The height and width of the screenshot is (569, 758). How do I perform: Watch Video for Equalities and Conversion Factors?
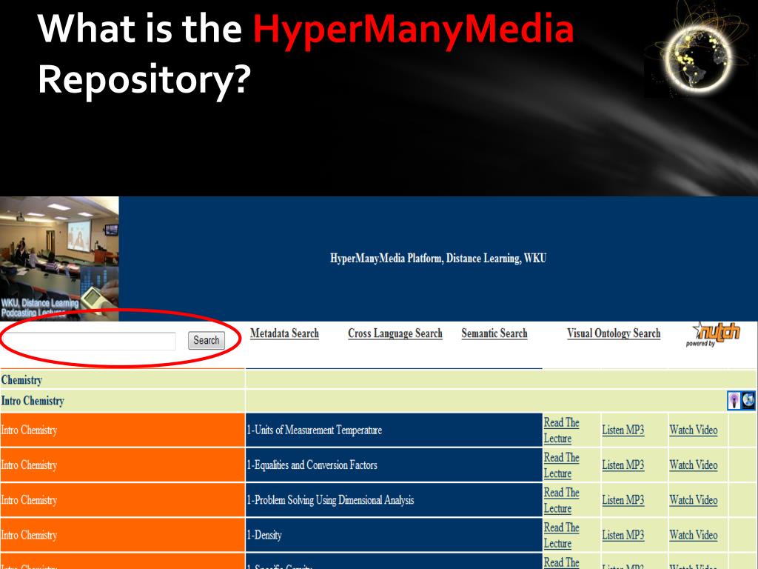click(x=693, y=465)
